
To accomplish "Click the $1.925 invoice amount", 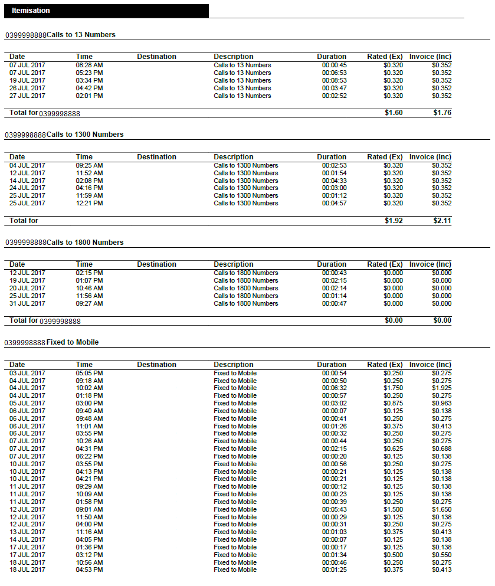I will coord(441,388).
